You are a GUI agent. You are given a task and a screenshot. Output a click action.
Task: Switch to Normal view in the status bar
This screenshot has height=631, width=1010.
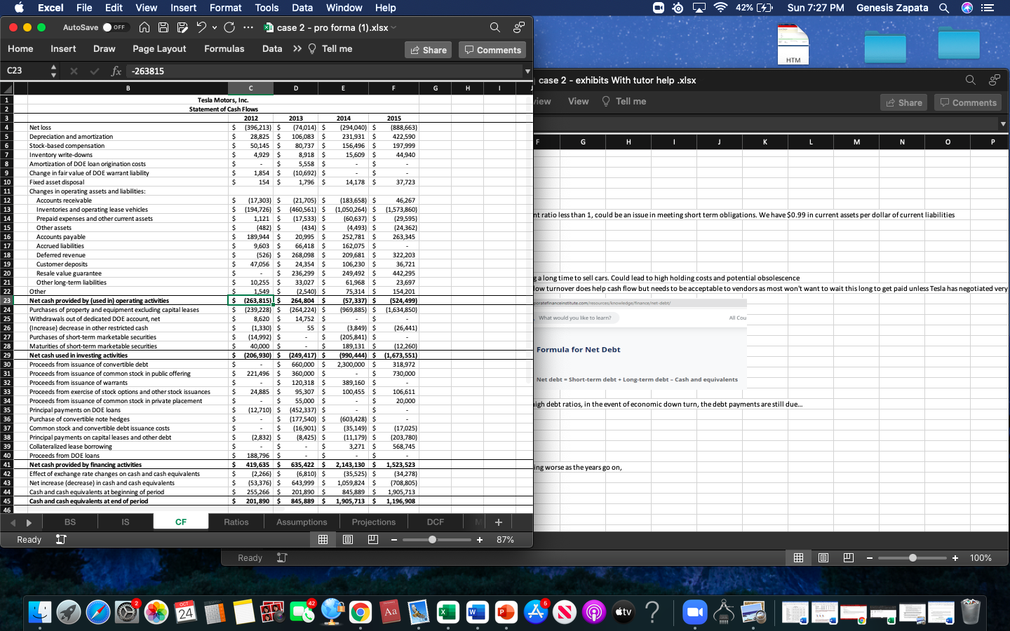[323, 539]
